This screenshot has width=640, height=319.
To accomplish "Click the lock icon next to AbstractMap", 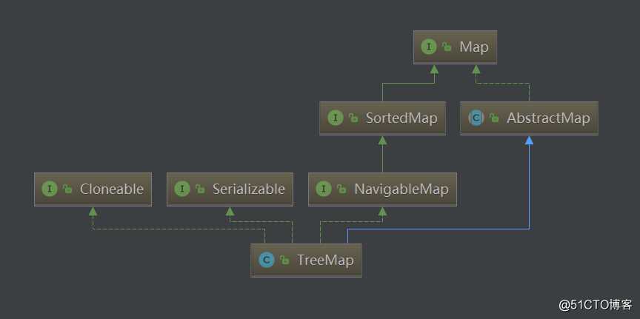I will pyautogui.click(x=494, y=118).
